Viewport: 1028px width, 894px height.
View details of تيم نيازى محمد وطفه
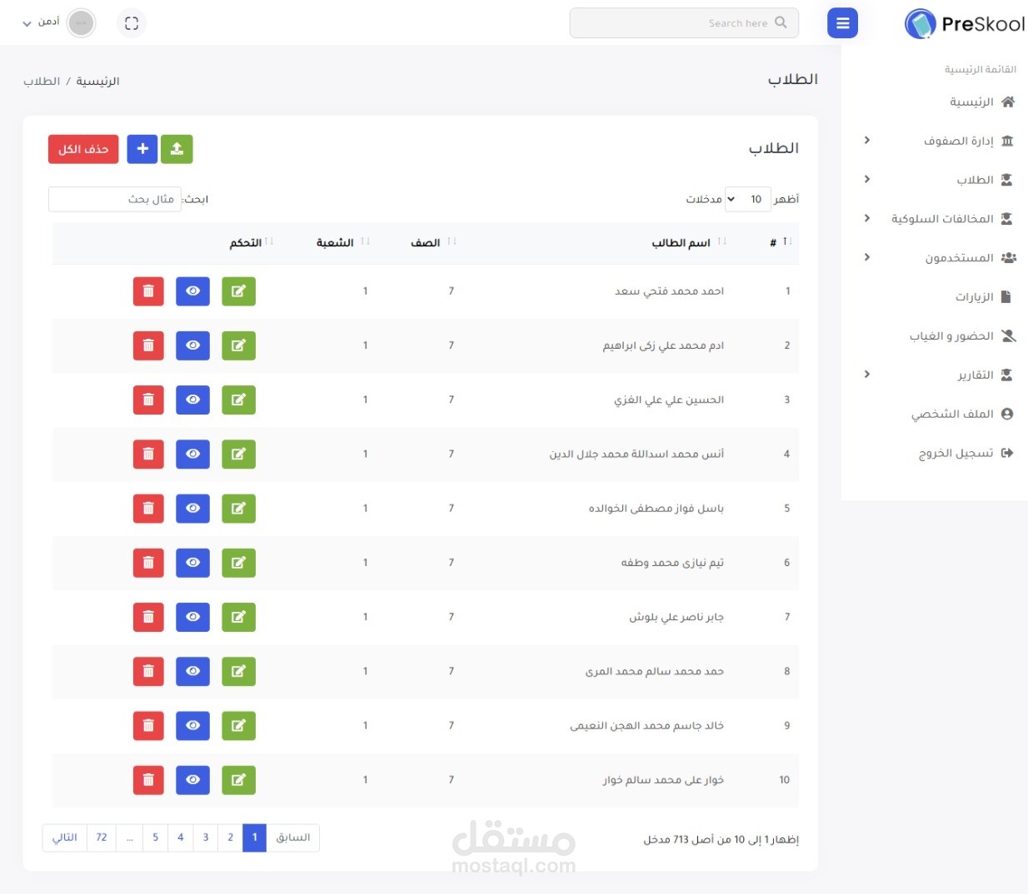pos(192,563)
